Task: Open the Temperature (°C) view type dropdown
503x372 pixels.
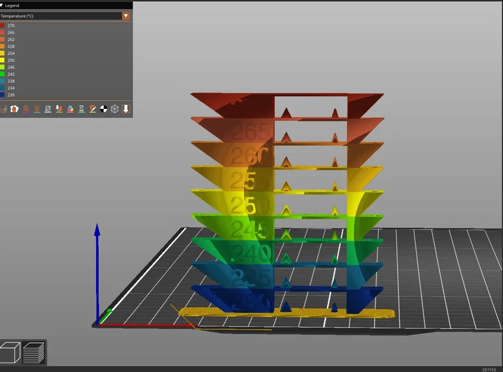Action: point(126,16)
